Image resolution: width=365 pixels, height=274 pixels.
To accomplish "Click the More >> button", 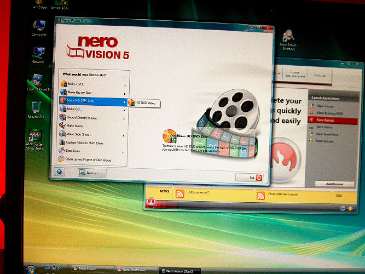I will [92, 173].
